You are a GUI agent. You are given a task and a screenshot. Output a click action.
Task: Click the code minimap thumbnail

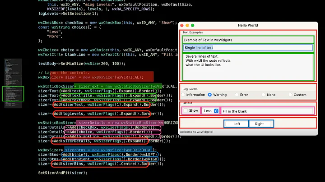(13, 83)
